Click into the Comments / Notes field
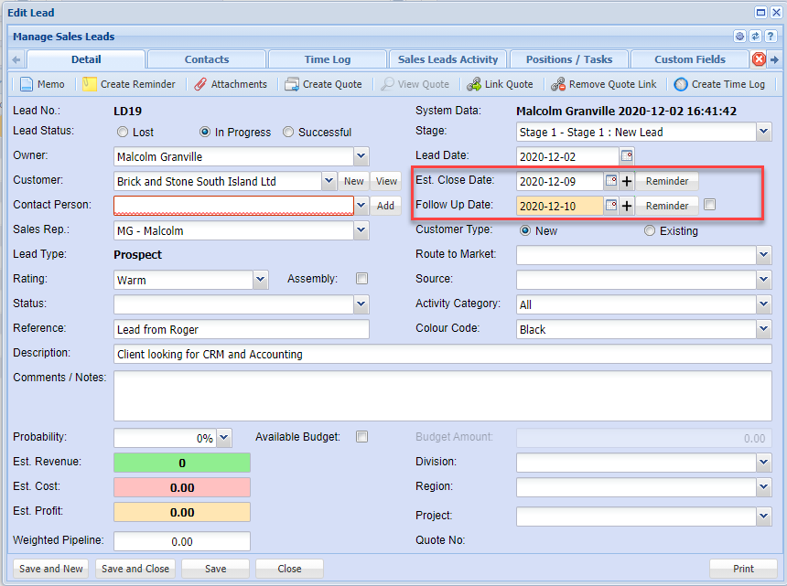This screenshot has height=586, width=787. point(442,395)
